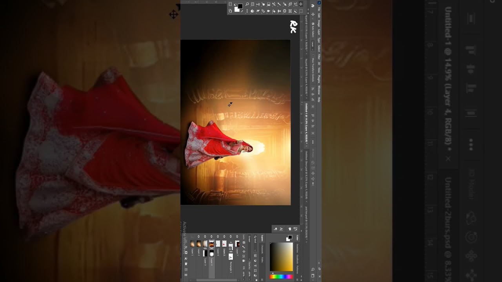Toggle the Auto-Select checkbox
Image resolution: width=502 pixels, height=282 pixels.
click(x=313, y=23)
